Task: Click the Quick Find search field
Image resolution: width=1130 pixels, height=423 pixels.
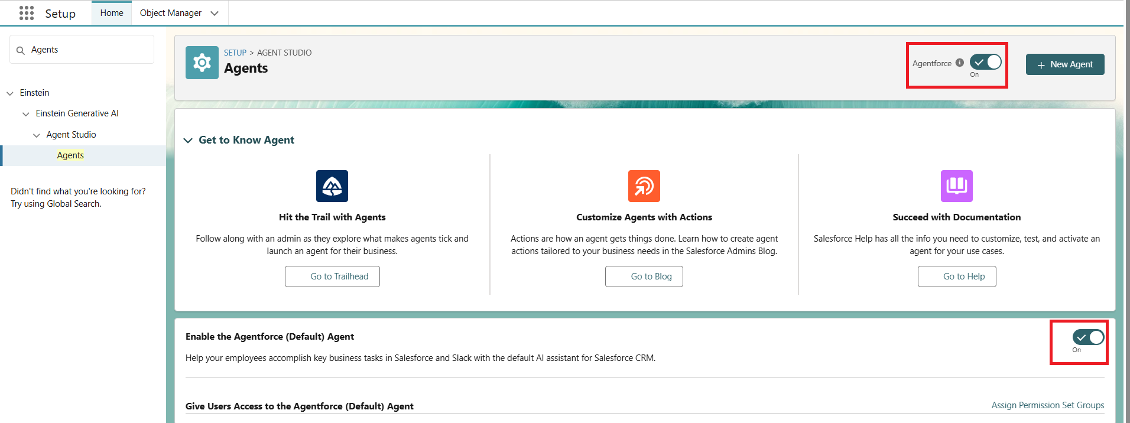Action: pyautogui.click(x=89, y=50)
